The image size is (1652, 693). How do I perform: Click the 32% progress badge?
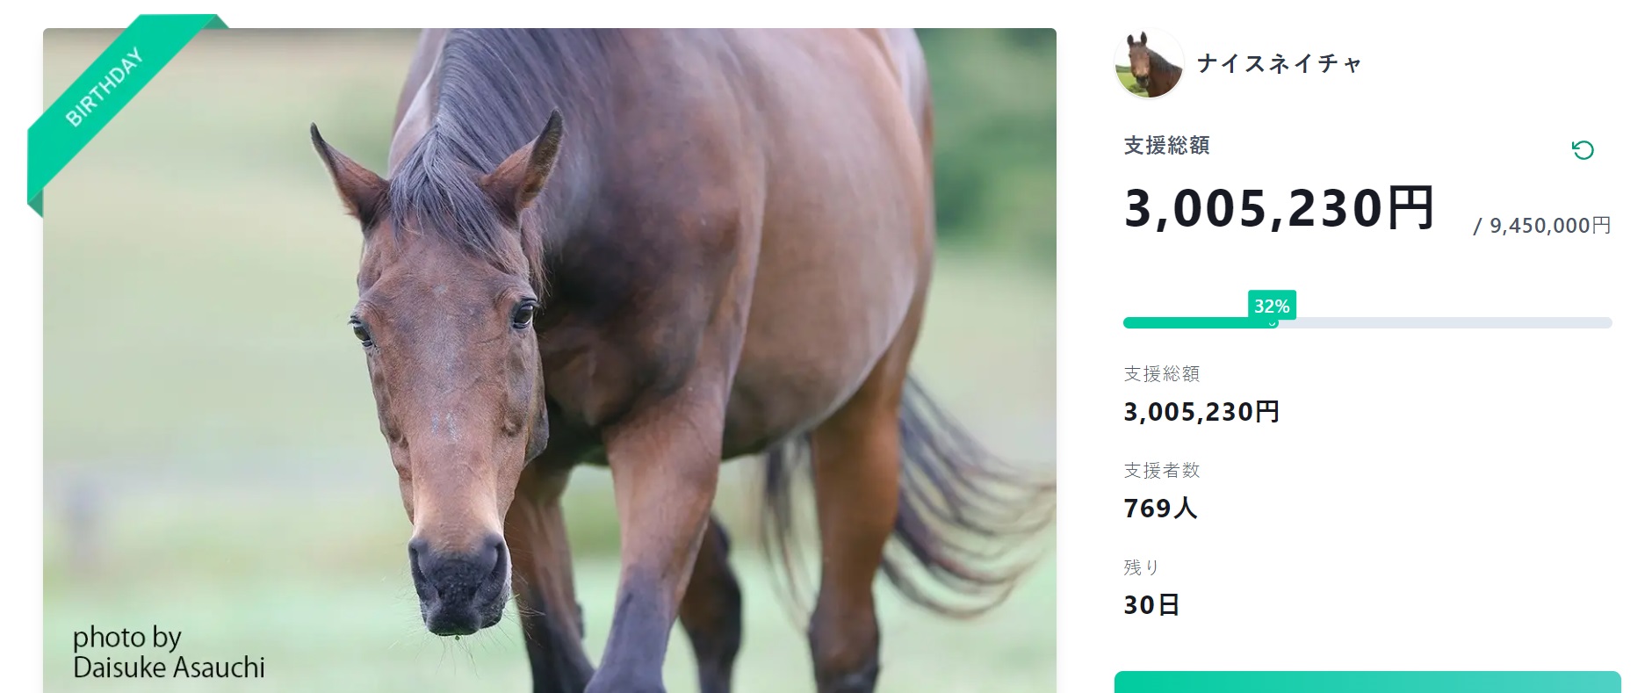pos(1272,306)
